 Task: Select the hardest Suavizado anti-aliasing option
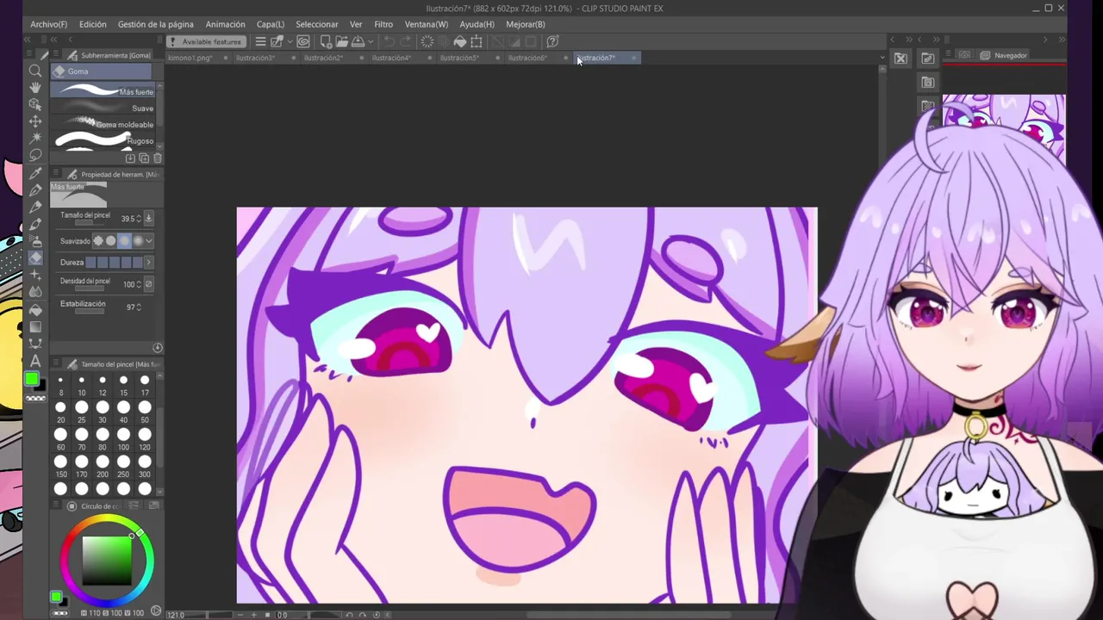[x=98, y=241]
